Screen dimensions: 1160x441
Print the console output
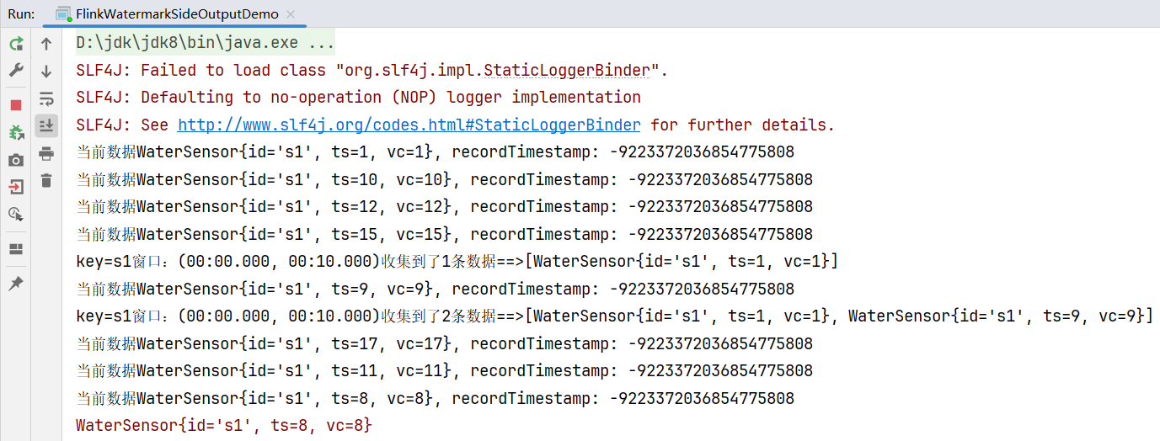[x=46, y=153]
